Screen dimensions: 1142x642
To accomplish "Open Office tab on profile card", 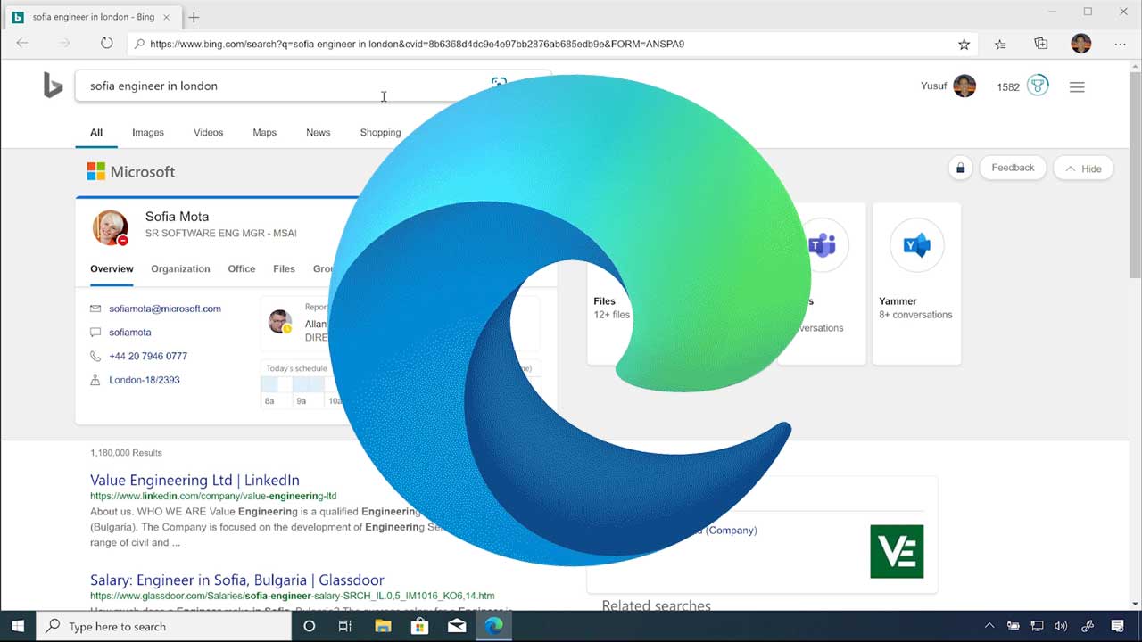I will 241,268.
